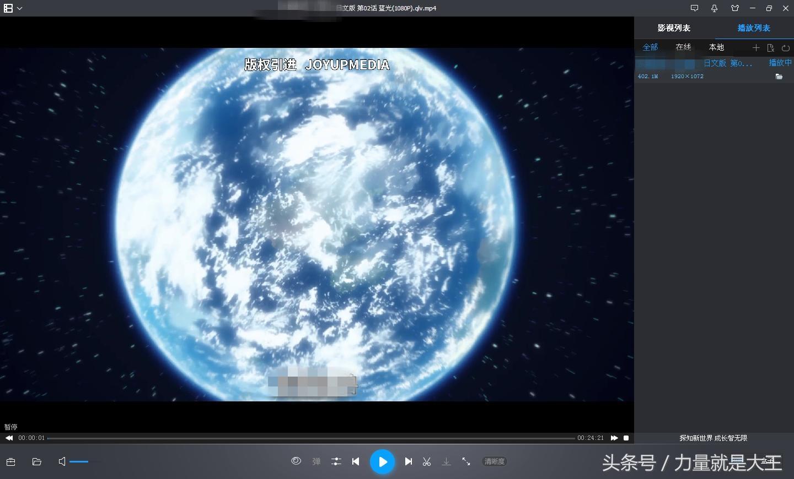Image resolution: width=794 pixels, height=479 pixels.
Task: Open the playback settings sliders icon
Action: (x=336, y=462)
